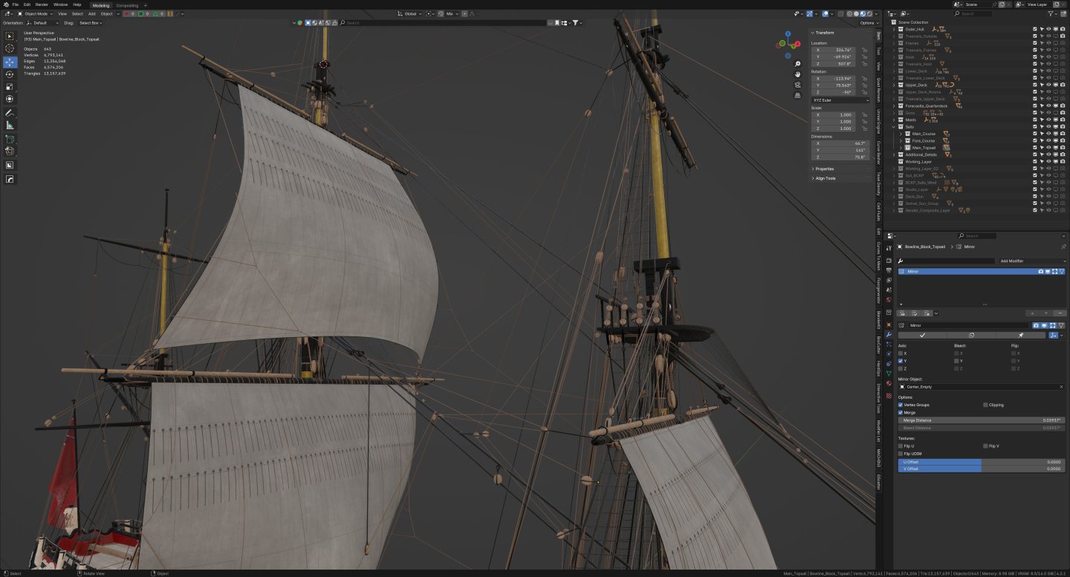The height and width of the screenshot is (577, 1070).
Task: Select the Measure tool
Action: [10, 125]
